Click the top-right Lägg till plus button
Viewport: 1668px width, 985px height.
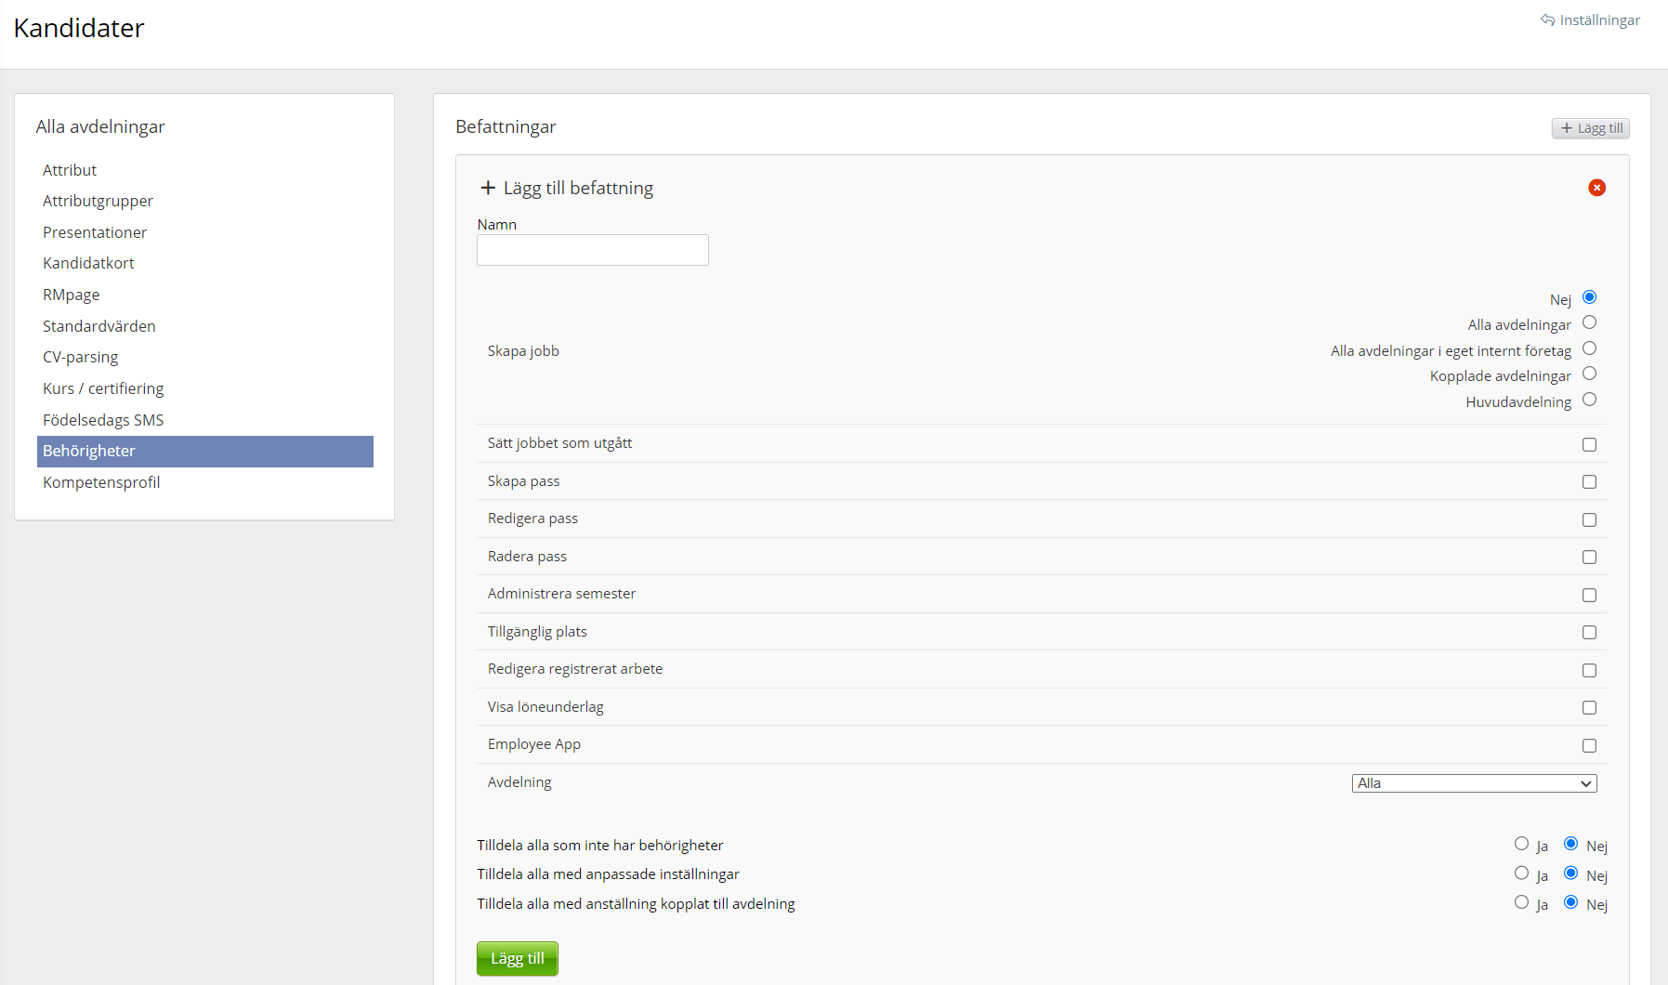pyautogui.click(x=1590, y=128)
